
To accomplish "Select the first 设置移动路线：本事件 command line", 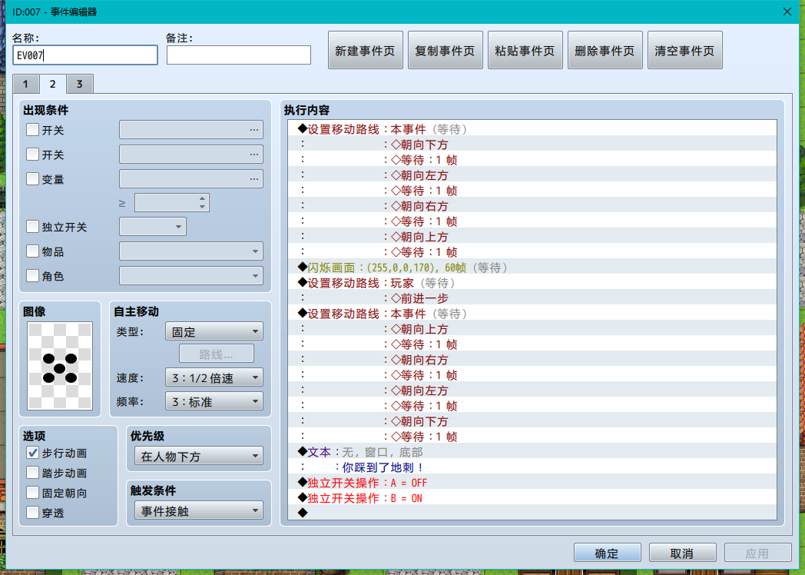I will click(532, 129).
